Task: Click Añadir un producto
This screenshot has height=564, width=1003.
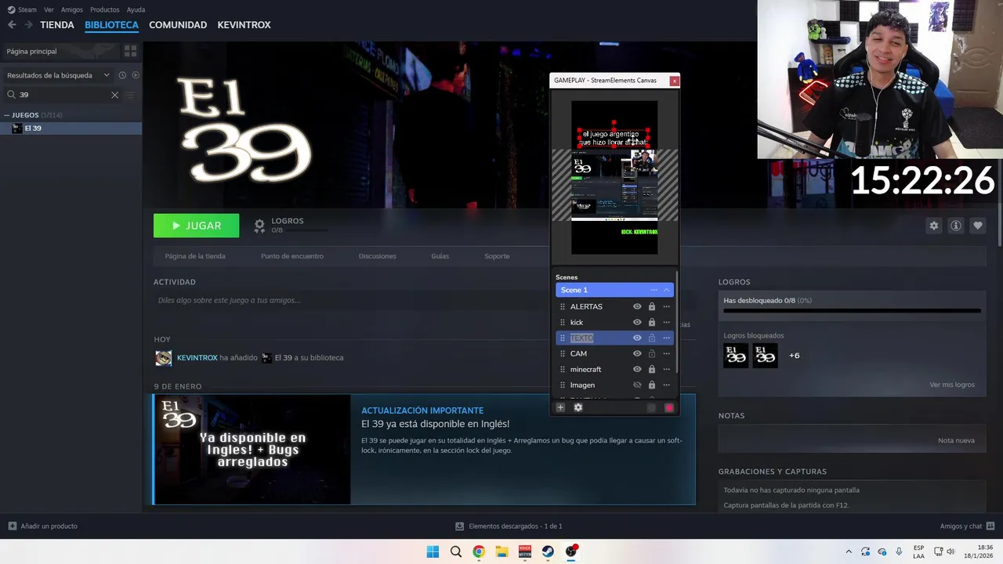Action: point(43,526)
